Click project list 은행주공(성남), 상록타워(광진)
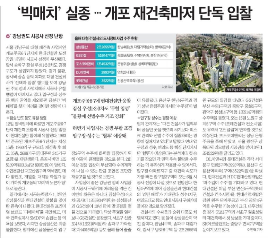The height and width of the screenshot is (238, 268). 137,64
